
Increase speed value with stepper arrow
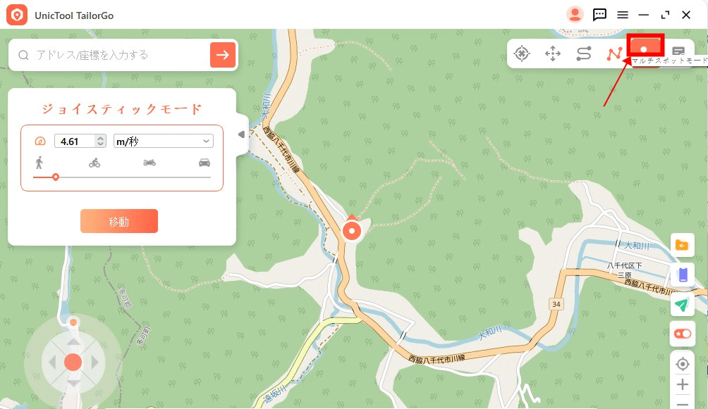[100, 137]
